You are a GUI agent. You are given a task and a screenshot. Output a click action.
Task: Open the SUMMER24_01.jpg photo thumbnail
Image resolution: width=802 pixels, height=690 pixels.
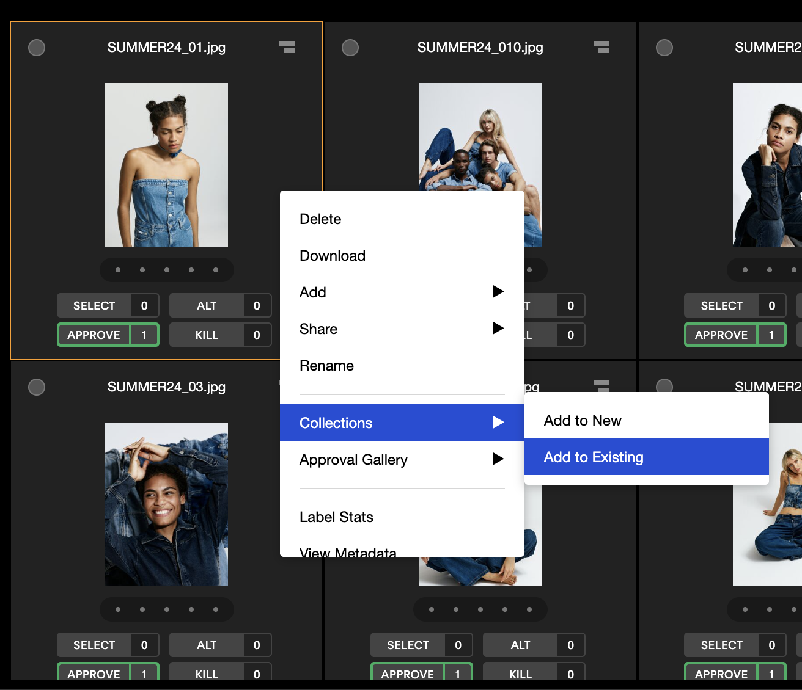click(x=166, y=165)
